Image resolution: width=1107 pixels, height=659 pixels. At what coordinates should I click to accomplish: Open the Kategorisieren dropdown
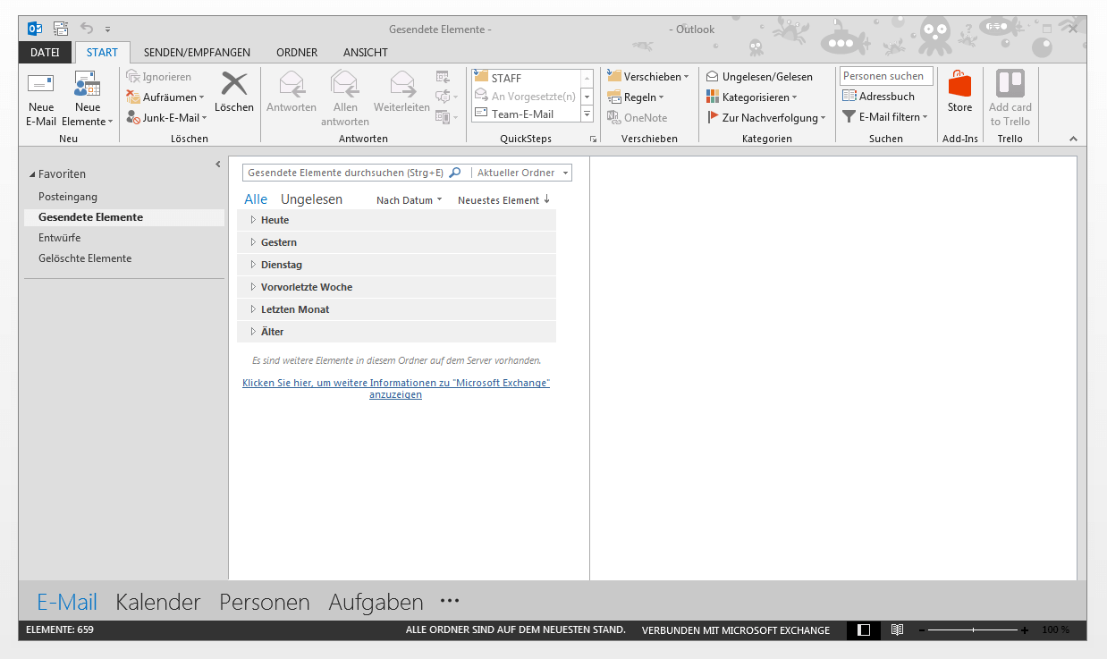[751, 97]
